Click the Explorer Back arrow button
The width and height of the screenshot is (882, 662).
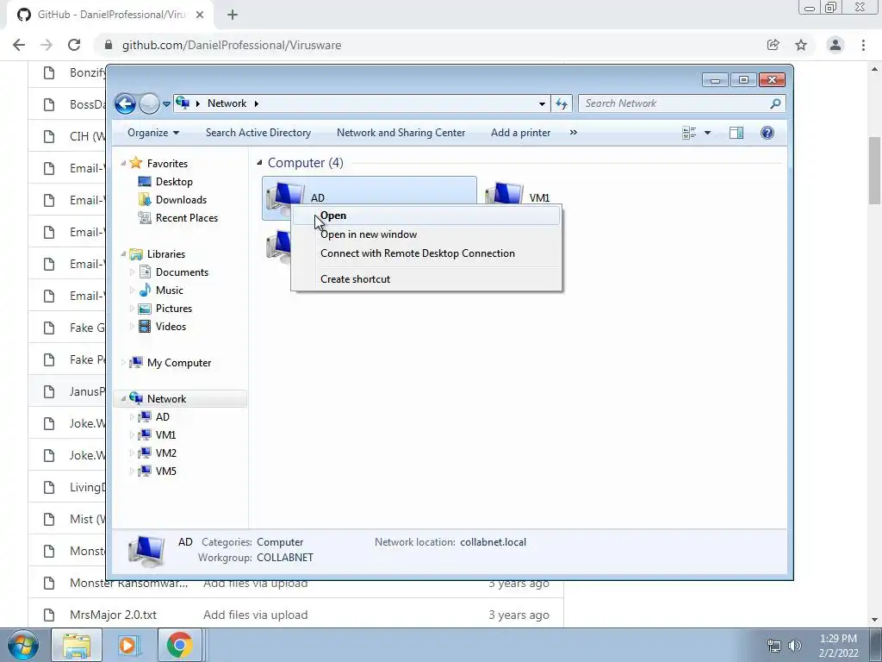click(x=125, y=103)
